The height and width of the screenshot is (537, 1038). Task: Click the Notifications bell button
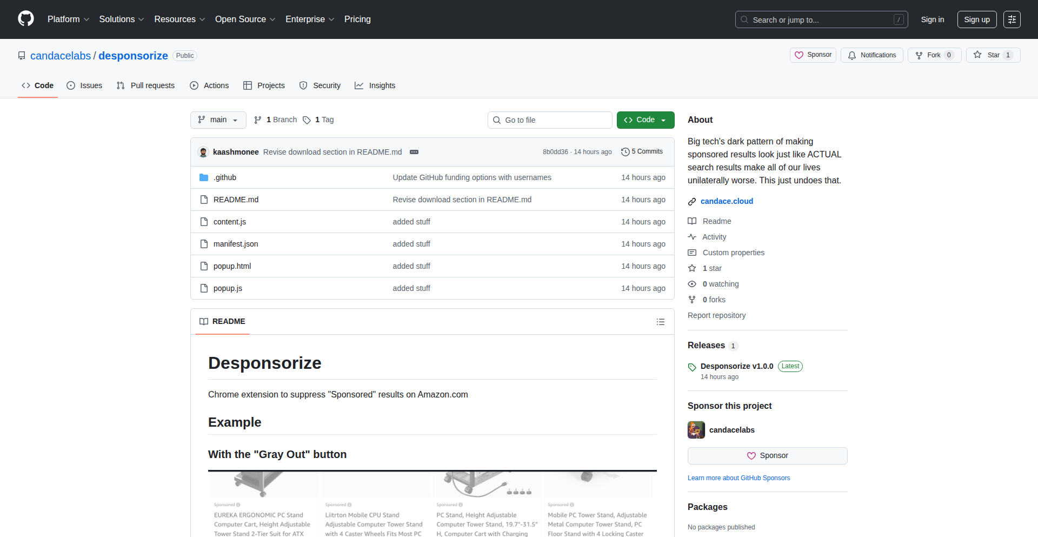[x=872, y=55]
